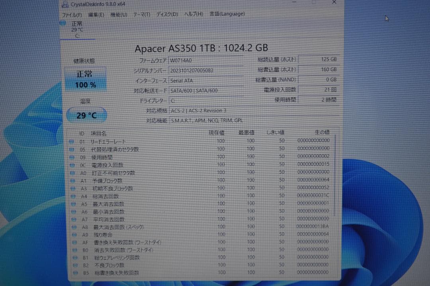Click status icon for B5 総書き換え失敗回数 row
430x286 pixels.
tap(76, 273)
